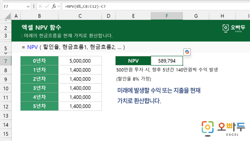This screenshot has width=250, height=141.
Task: Open Insert Function fx icon
Action: click(x=54, y=7)
